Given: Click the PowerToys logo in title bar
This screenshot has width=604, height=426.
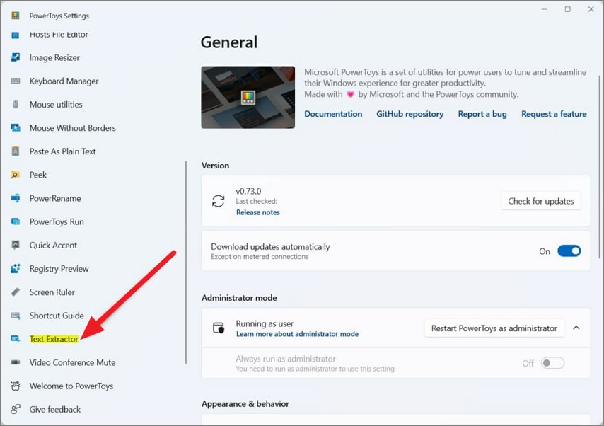Looking at the screenshot, I should click(15, 16).
